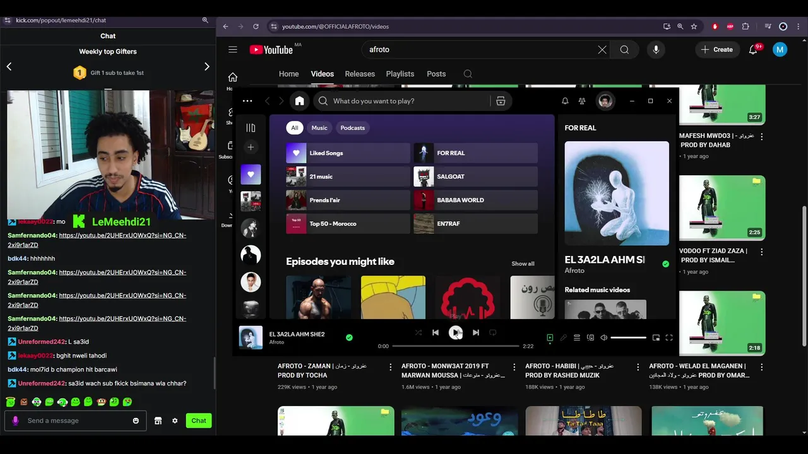808x454 pixels.
Task: Open Spotify Friend Activity icon
Action: 582,101
